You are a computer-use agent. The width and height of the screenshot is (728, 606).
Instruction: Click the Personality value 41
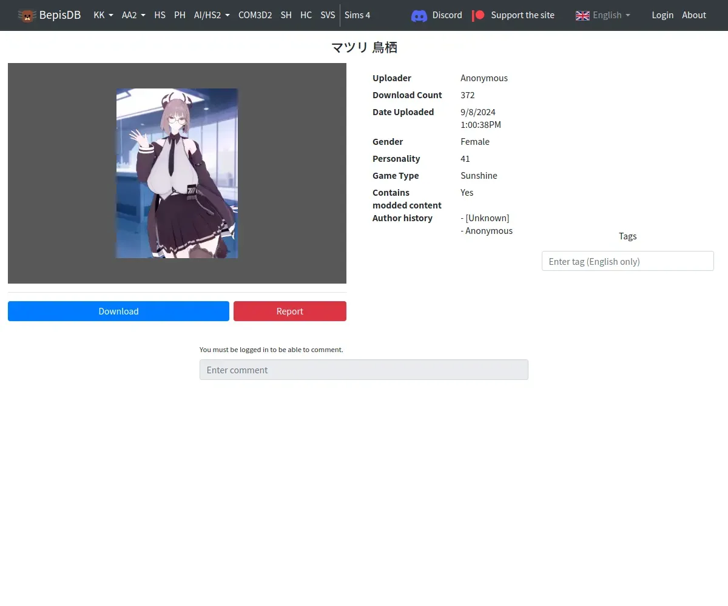point(465,159)
